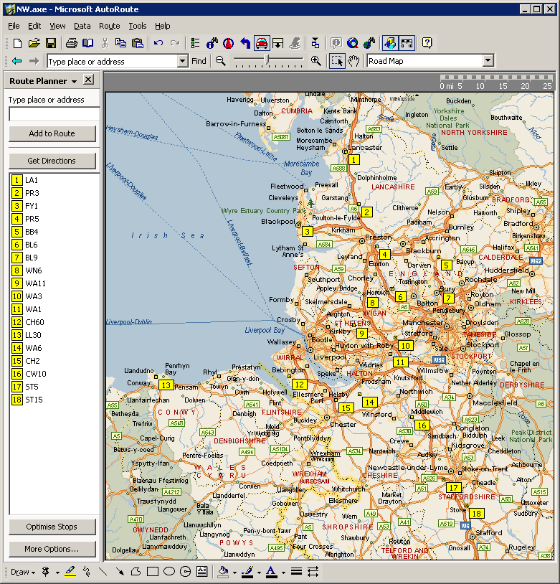Click the Help question mark icon

tap(427, 43)
